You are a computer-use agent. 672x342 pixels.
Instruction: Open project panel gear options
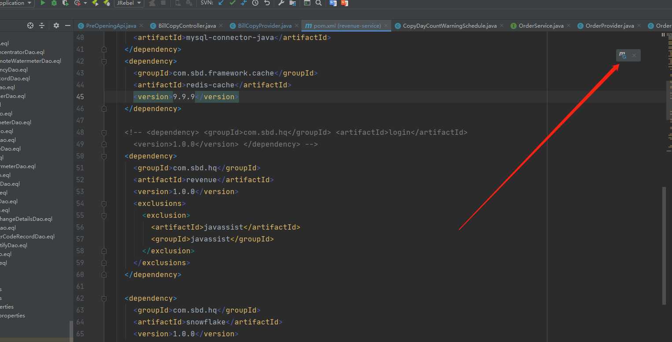coord(56,25)
